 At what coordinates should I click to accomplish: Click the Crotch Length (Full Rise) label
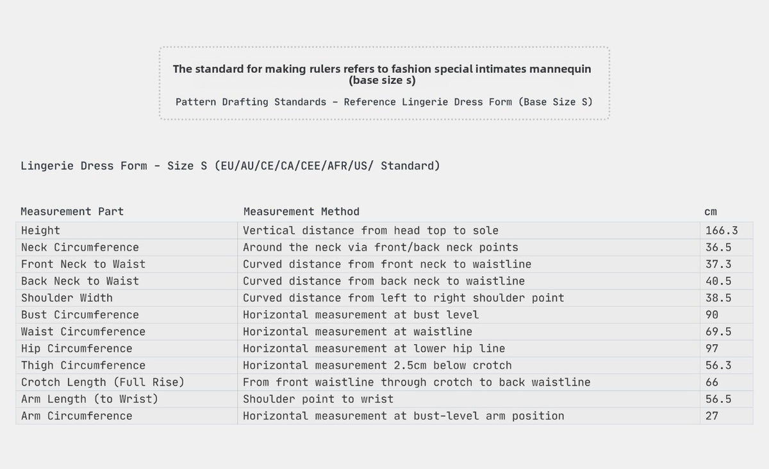pos(103,382)
